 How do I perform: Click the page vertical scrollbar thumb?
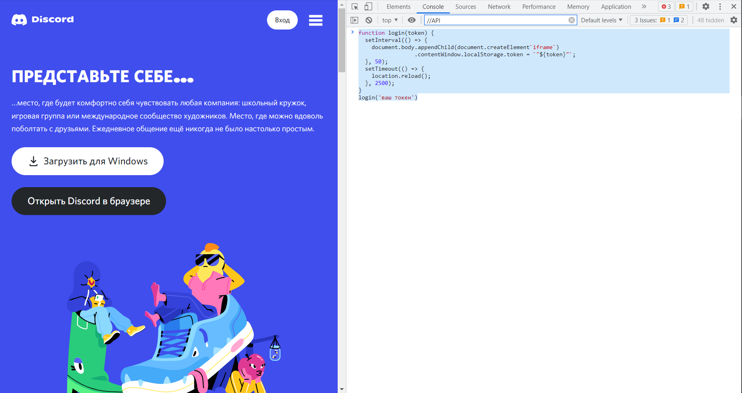pyautogui.click(x=342, y=40)
